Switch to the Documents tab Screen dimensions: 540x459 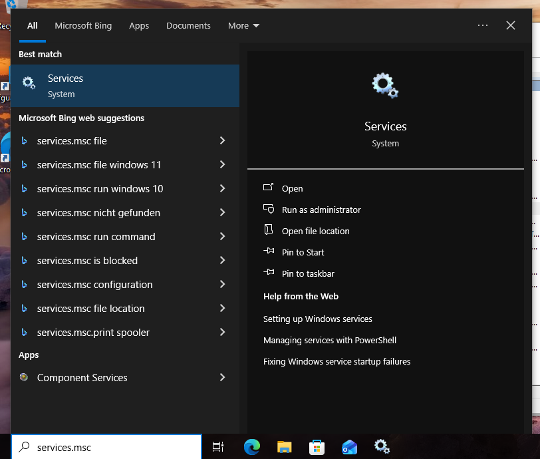[x=188, y=26]
